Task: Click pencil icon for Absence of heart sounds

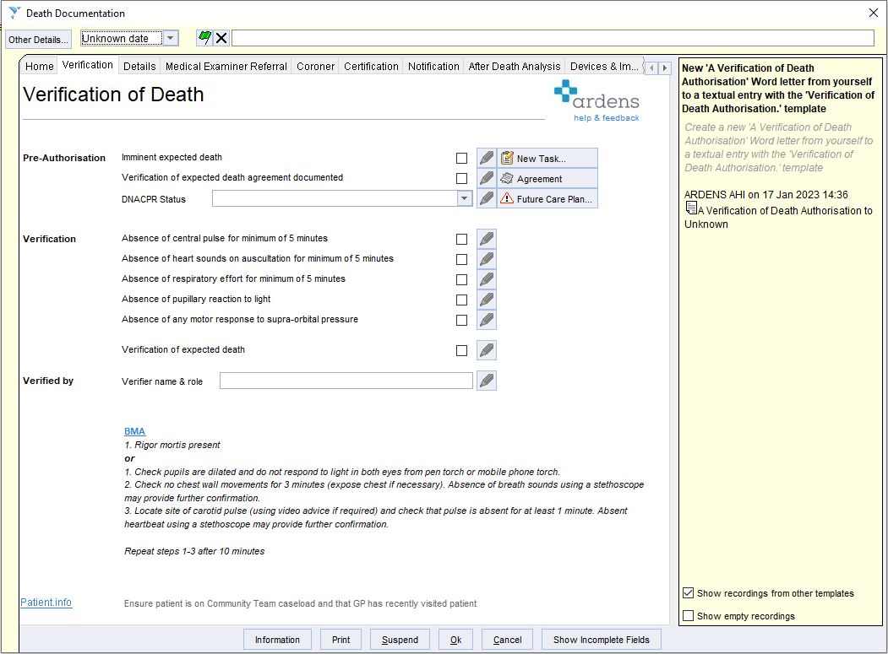Action: [x=487, y=259]
